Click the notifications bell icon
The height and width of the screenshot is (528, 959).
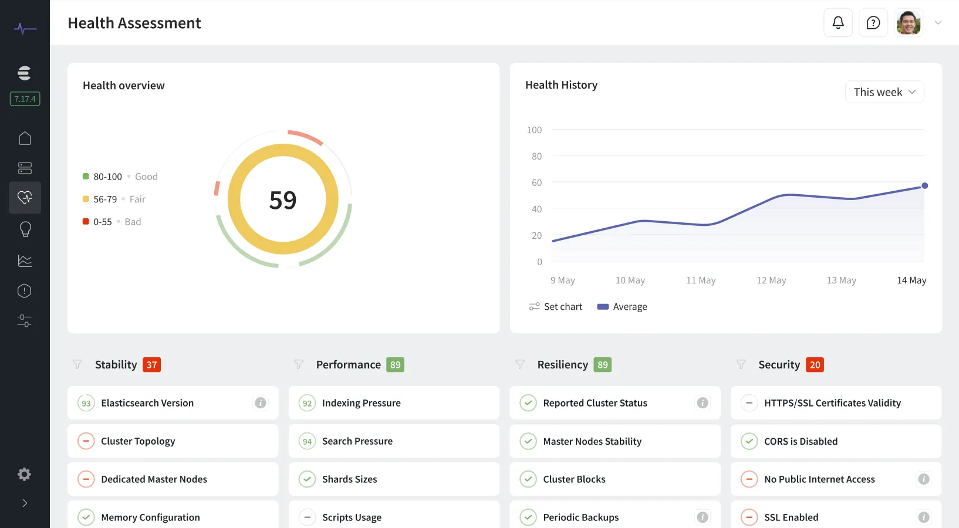(x=838, y=23)
